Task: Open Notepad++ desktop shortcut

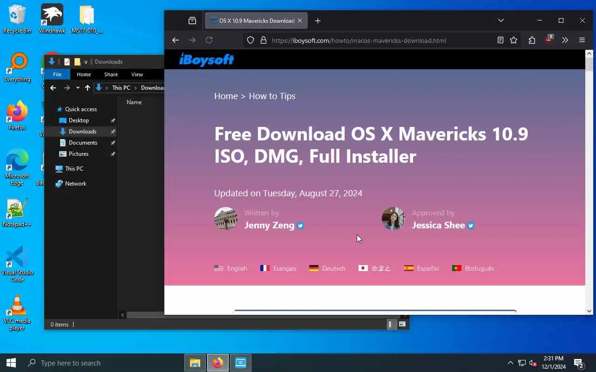Action: pos(17,213)
